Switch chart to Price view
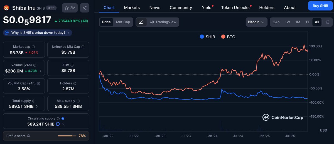 tap(106, 22)
